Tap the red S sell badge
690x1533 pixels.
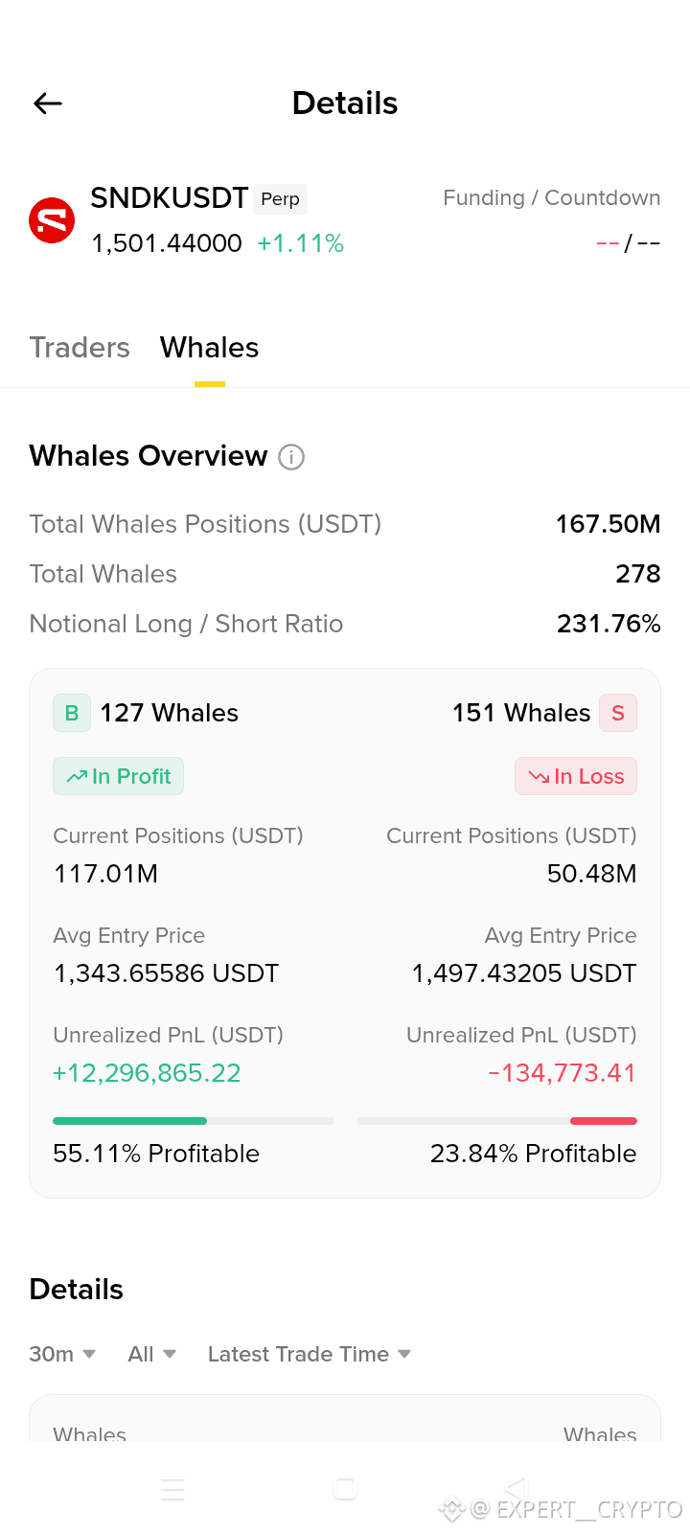pyautogui.click(x=618, y=713)
